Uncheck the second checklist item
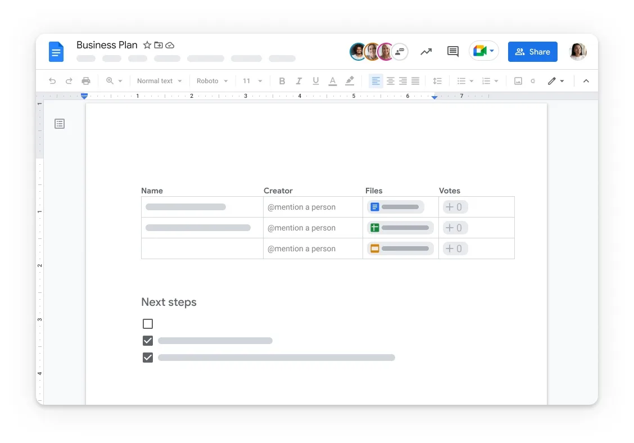Viewport: 634px width, 443px height. [148, 341]
